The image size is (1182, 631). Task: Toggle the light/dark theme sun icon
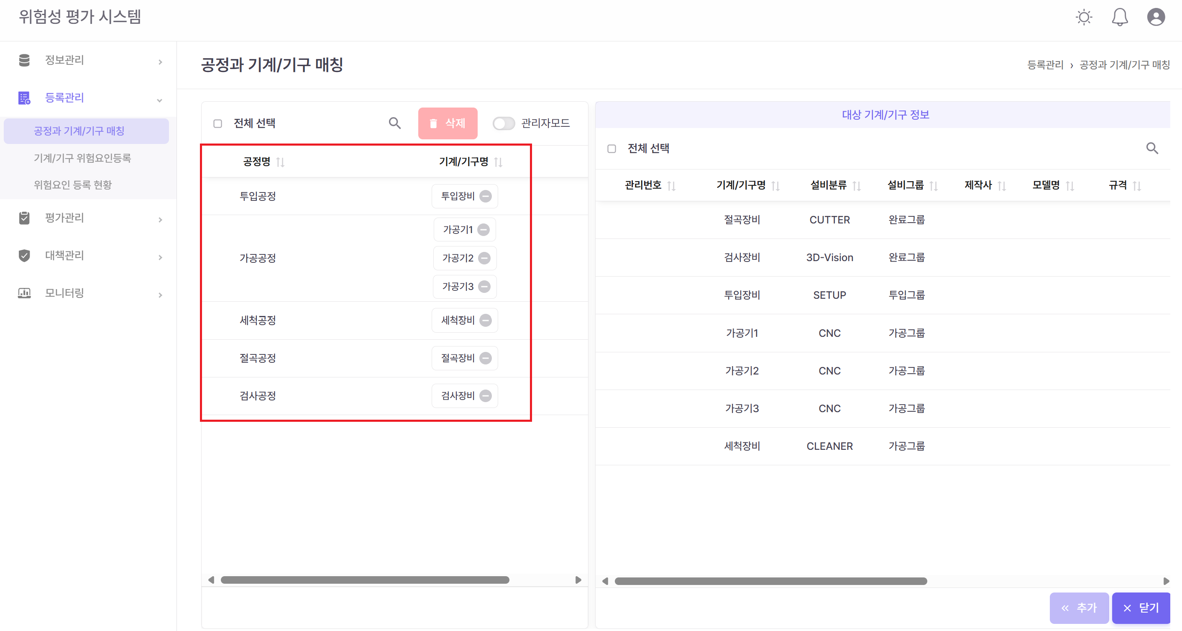(1084, 17)
